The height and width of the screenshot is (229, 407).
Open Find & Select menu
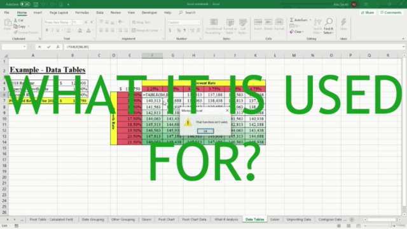tap(329, 26)
